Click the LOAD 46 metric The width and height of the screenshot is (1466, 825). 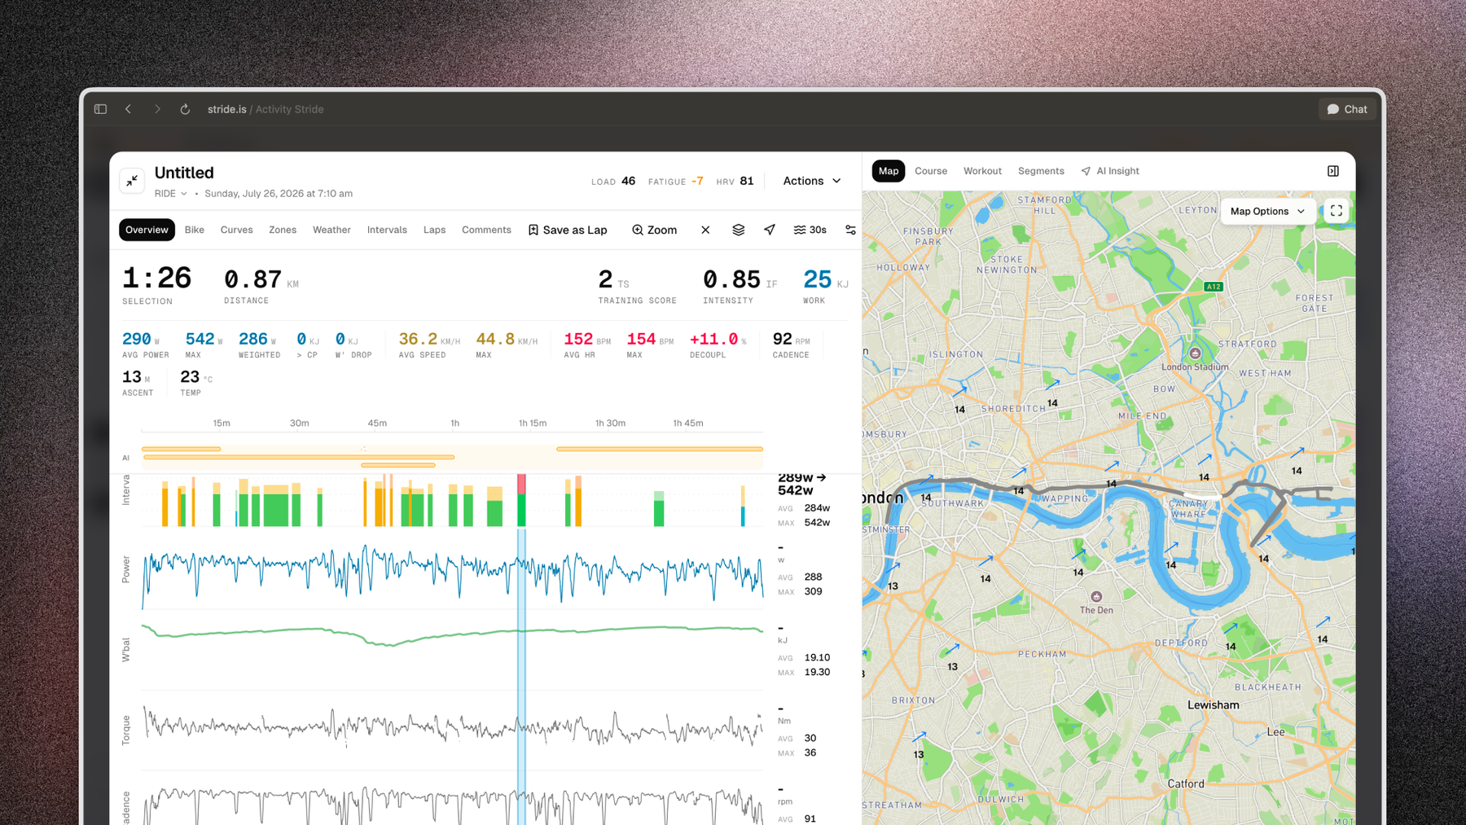(613, 181)
